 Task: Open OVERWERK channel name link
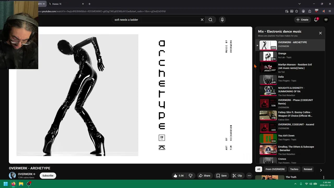[25, 174]
